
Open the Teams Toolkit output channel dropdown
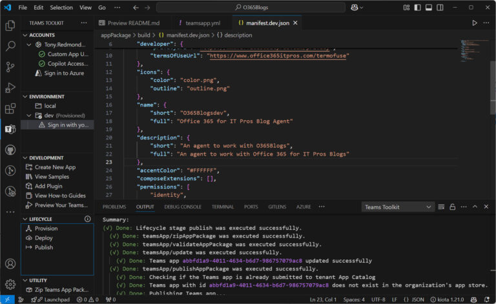(397, 207)
